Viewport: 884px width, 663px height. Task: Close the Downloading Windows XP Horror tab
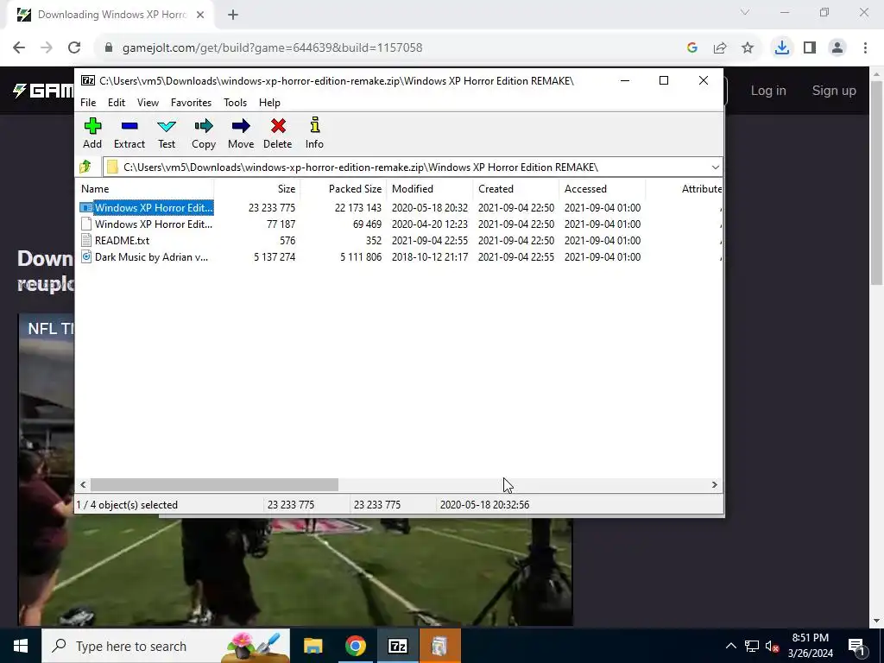(x=200, y=15)
